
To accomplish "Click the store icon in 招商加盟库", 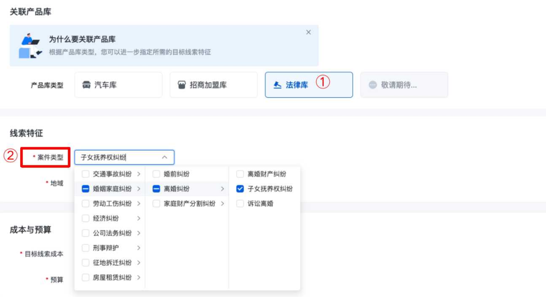I will (181, 85).
